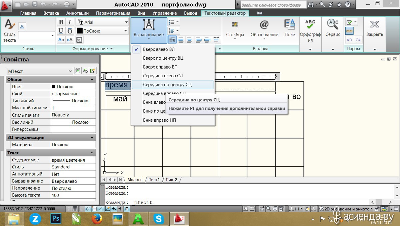Click the Undo arrow in quick-access toolbar
The width and height of the screenshot is (400, 226).
pos(43,5)
